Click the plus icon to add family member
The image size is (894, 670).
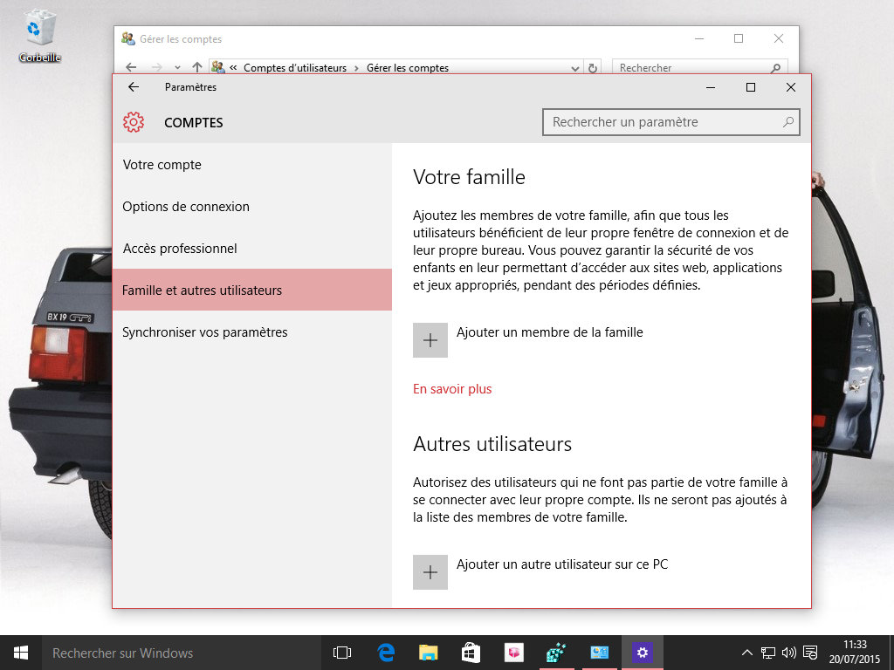tap(430, 339)
